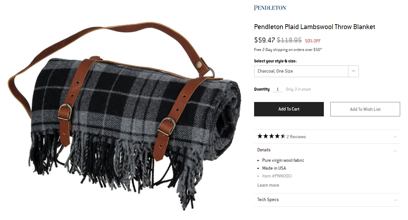Click the star rating icons

point(271,136)
